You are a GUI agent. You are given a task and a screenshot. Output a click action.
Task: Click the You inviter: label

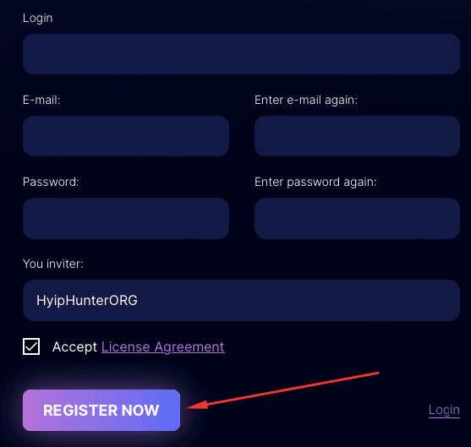(x=53, y=264)
